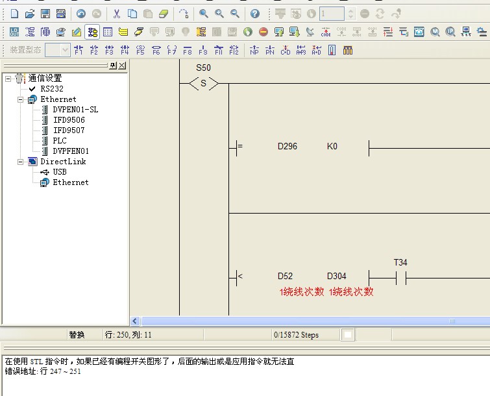Click the Save file icon

(x=45, y=14)
